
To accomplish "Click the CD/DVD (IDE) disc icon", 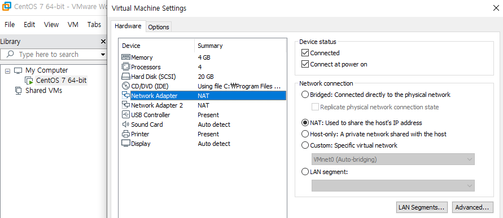I will (126, 86).
